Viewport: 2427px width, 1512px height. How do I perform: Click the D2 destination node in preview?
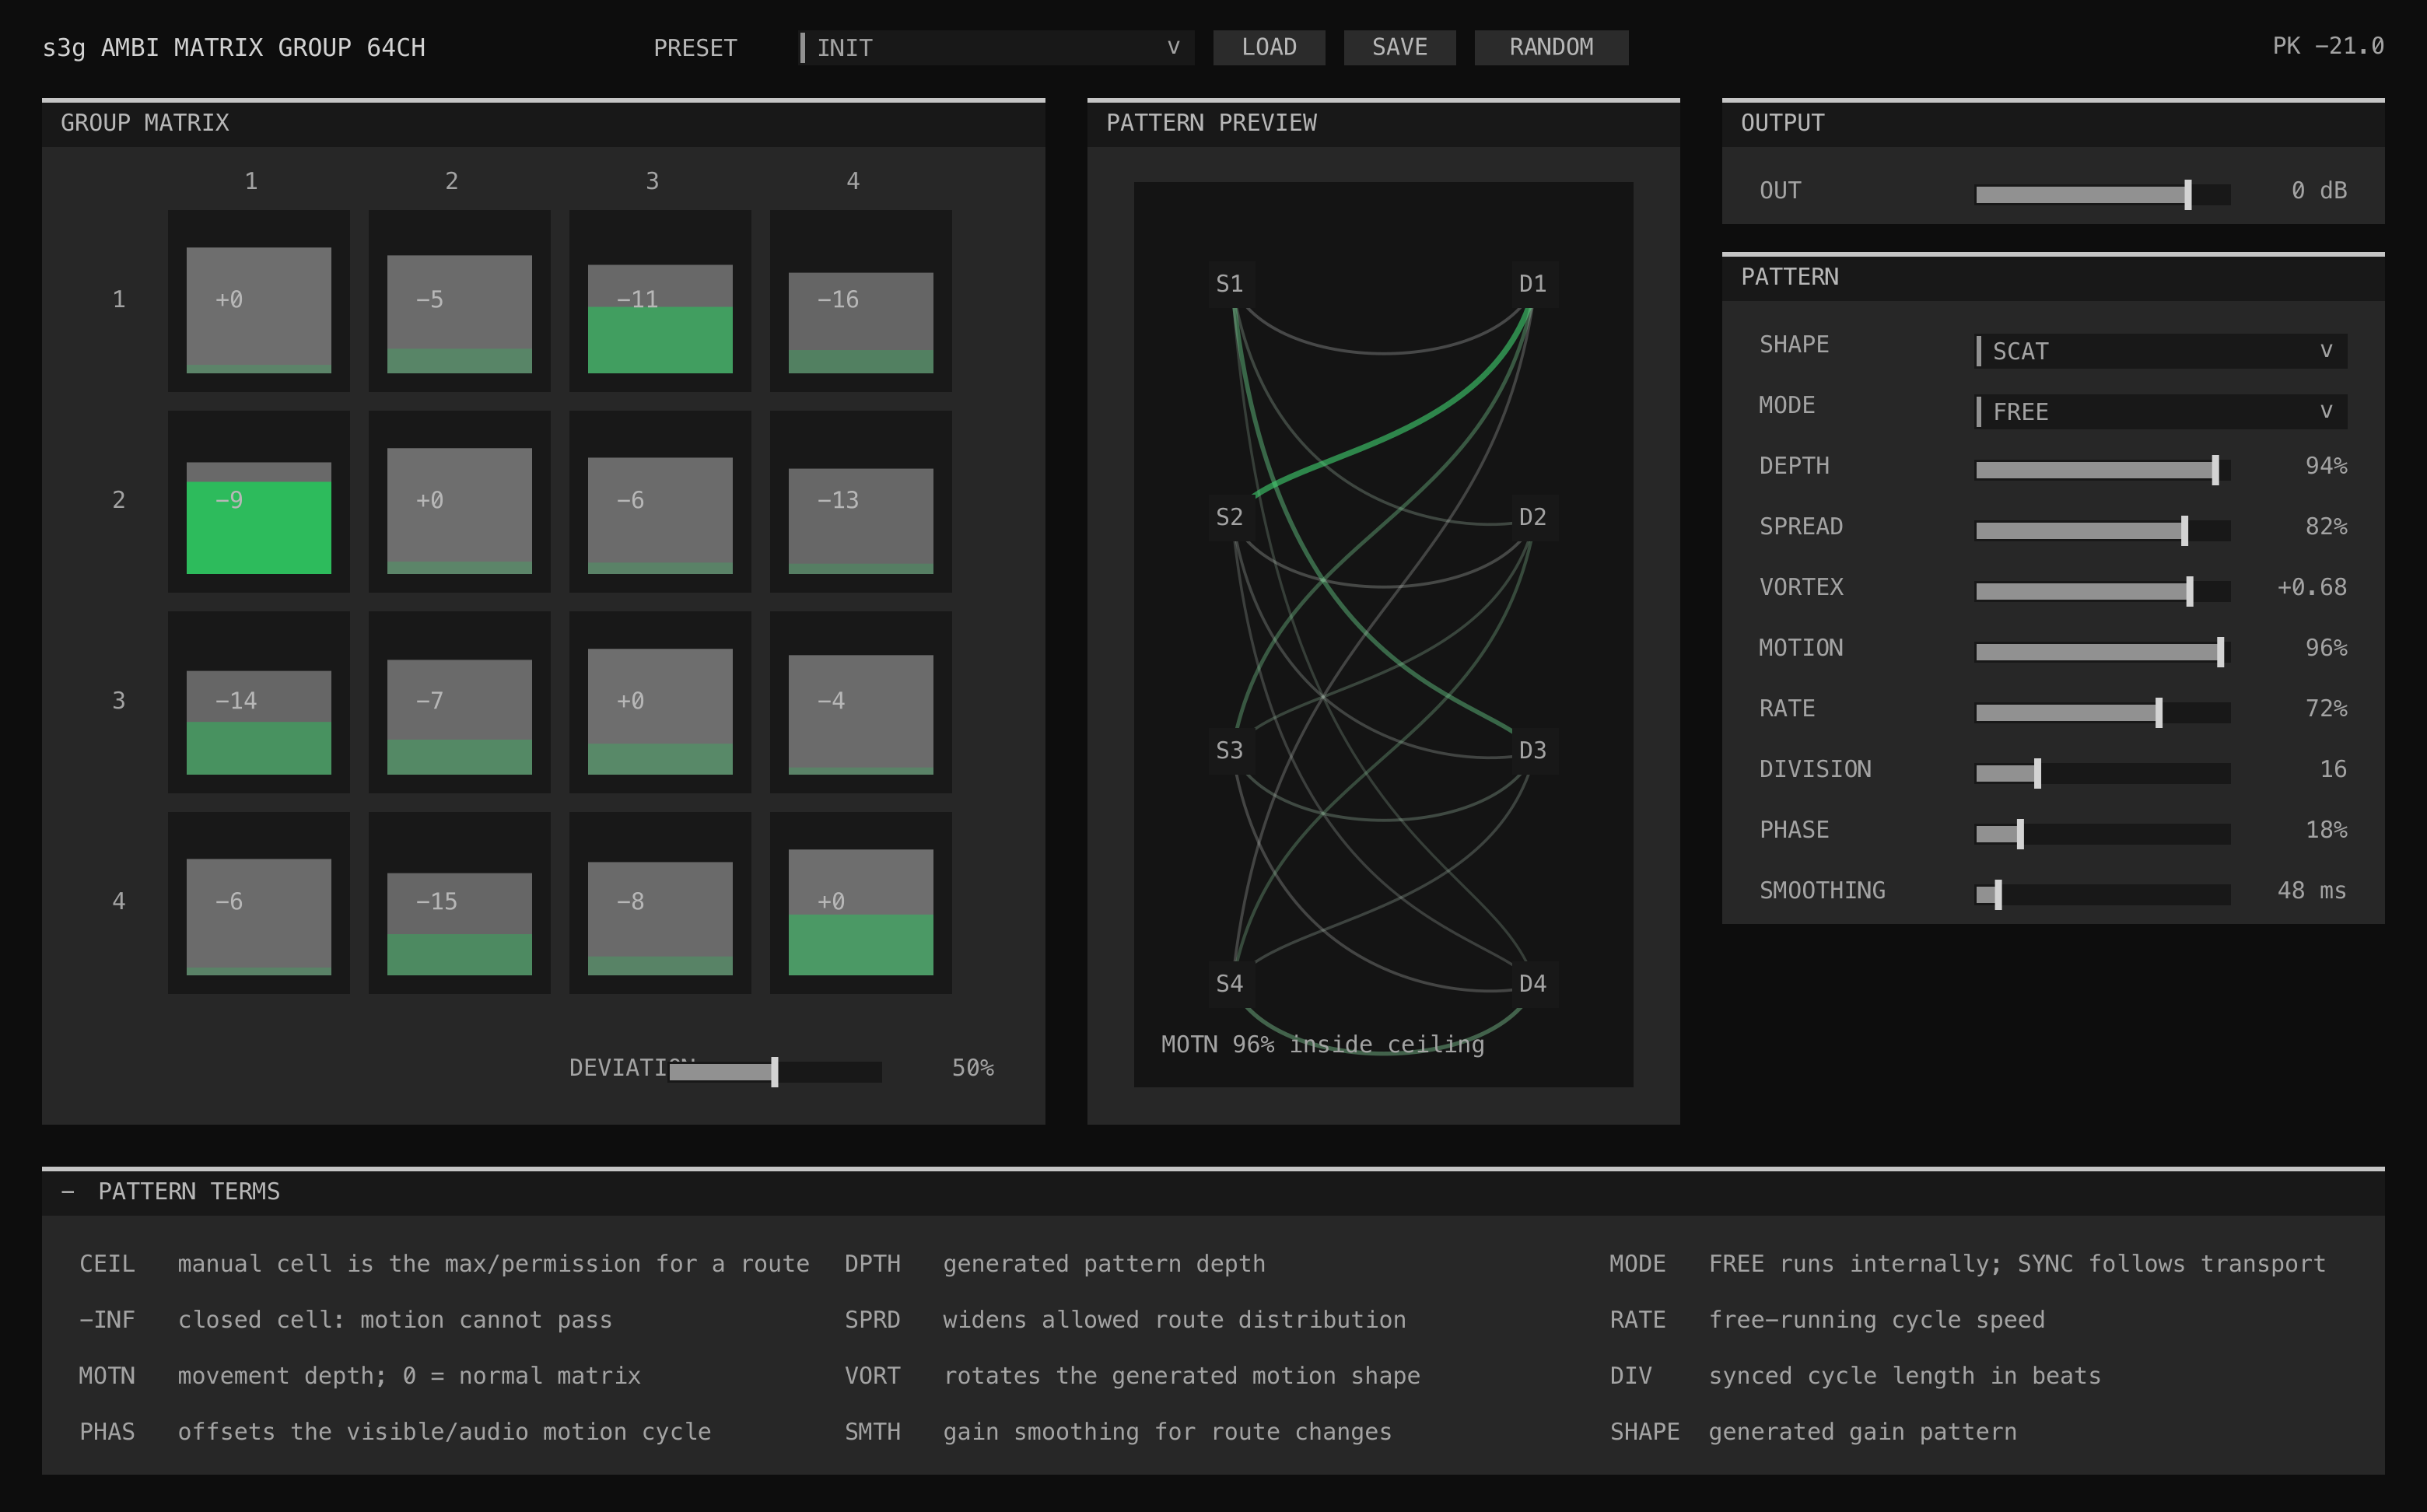(1533, 517)
